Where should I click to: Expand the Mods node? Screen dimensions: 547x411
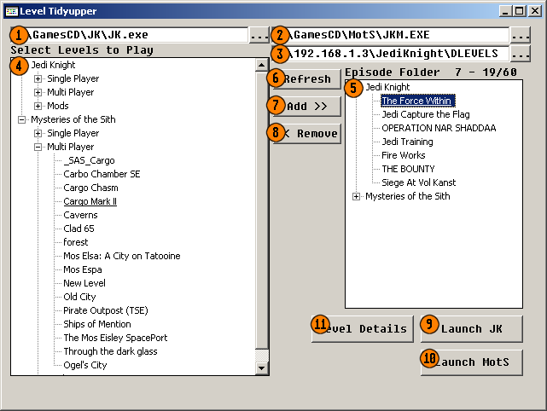(38, 106)
